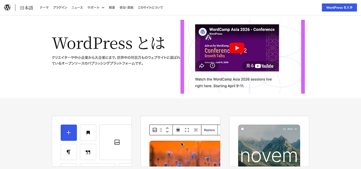Screen dimensions: 361x169
Task: Click the dotted grid icon in toolbar
Action: [x=196, y=130]
